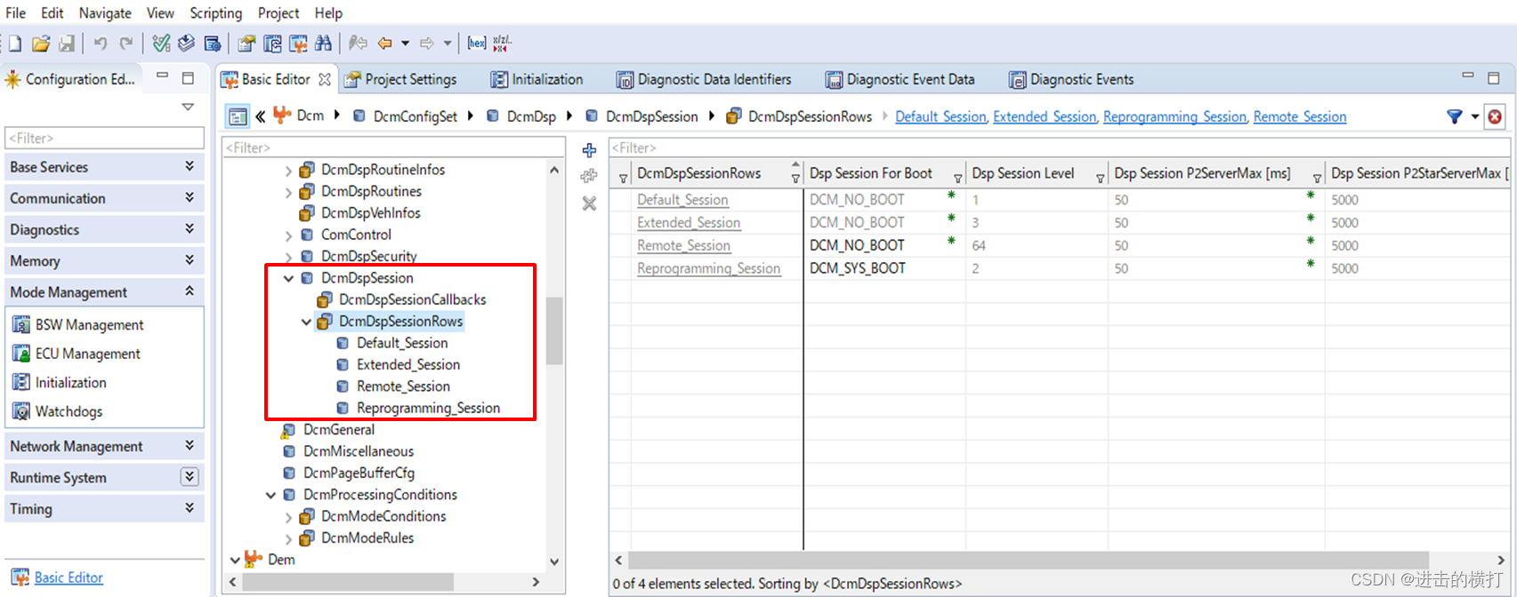Click the duplicate element icon below the plus
The height and width of the screenshot is (597, 1517).
589,176
